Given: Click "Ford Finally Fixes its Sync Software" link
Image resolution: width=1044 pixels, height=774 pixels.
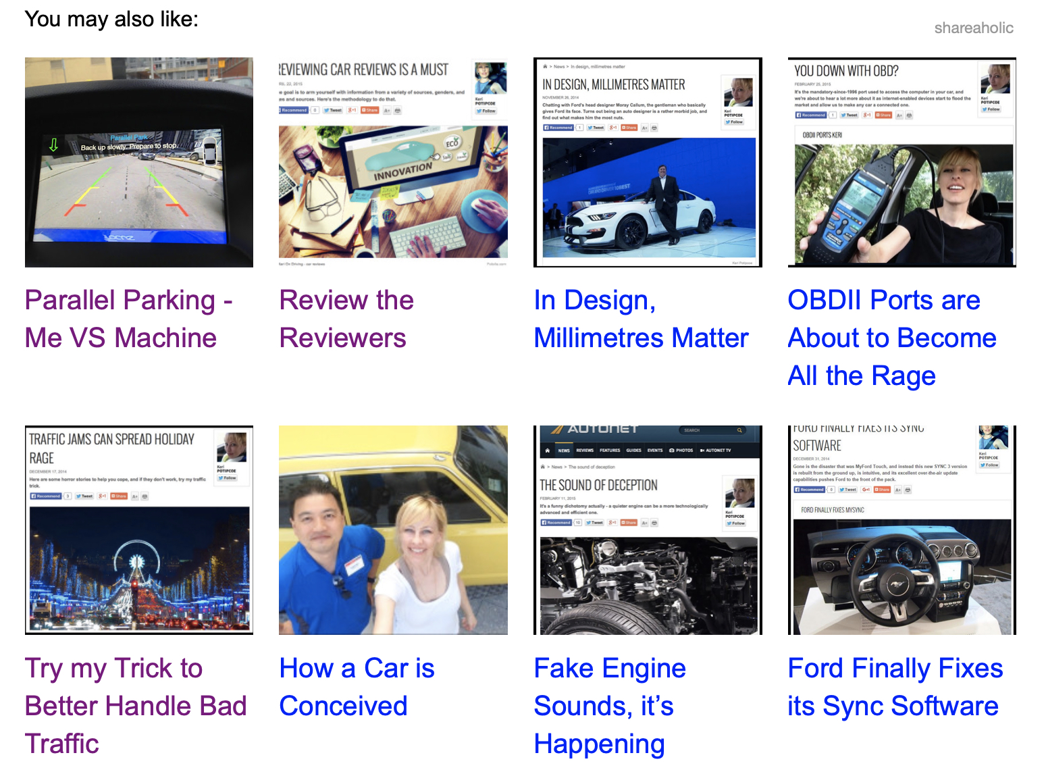Looking at the screenshot, I should 895,687.
